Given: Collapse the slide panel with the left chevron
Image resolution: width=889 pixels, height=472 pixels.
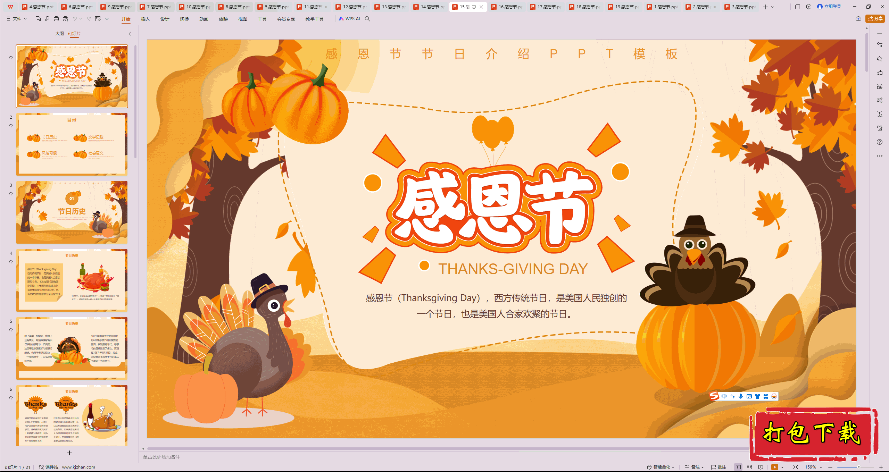Looking at the screenshot, I should (x=130, y=34).
